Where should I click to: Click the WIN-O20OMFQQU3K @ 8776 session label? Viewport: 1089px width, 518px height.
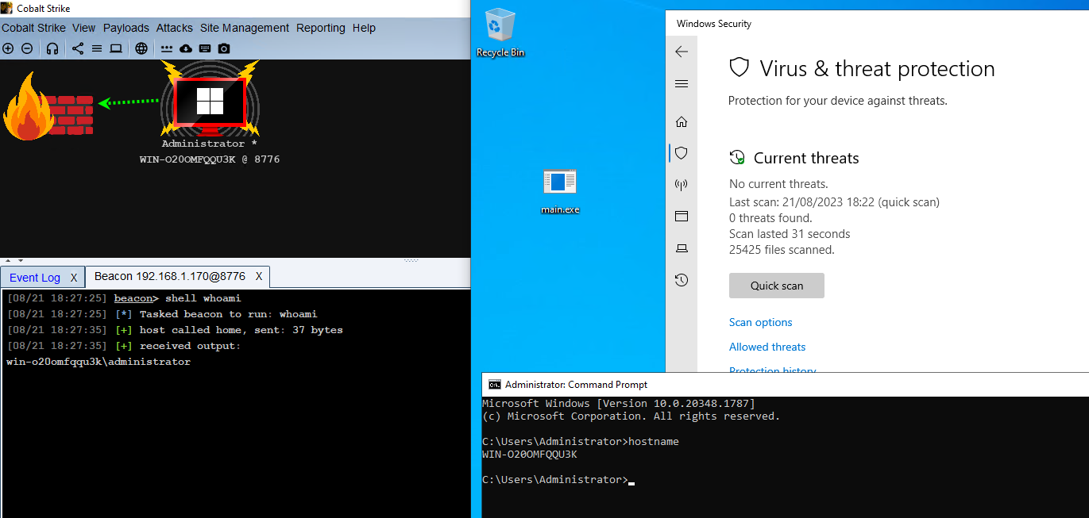(x=210, y=159)
